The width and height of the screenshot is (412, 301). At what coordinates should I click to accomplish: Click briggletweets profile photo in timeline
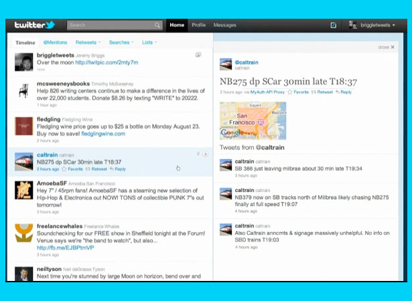pos(24,62)
